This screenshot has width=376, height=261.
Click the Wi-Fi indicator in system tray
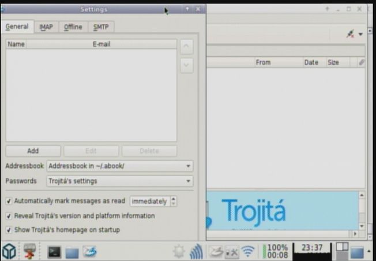248,252
